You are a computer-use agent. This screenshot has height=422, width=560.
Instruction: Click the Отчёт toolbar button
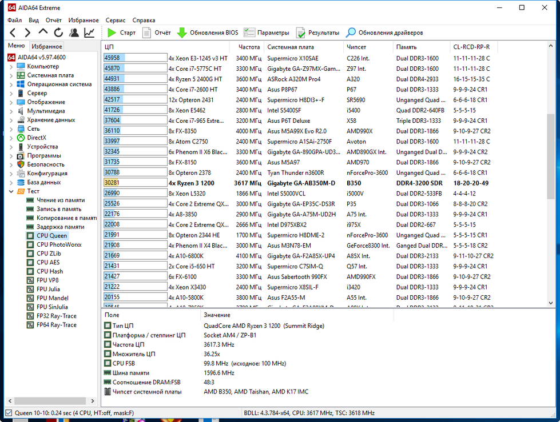[156, 33]
